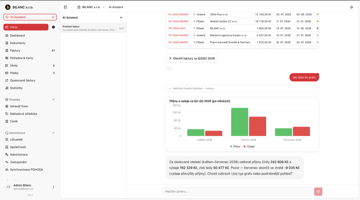Click the BILANC s.r.o. logo
Viewport: 360px width, 200px height.
[8, 7]
